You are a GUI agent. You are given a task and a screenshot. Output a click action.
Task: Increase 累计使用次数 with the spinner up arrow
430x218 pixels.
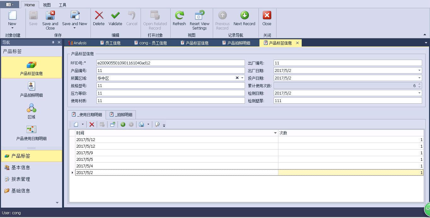419,84
